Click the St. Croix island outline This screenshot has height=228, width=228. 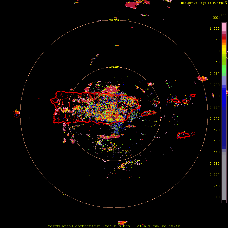tap(183, 135)
